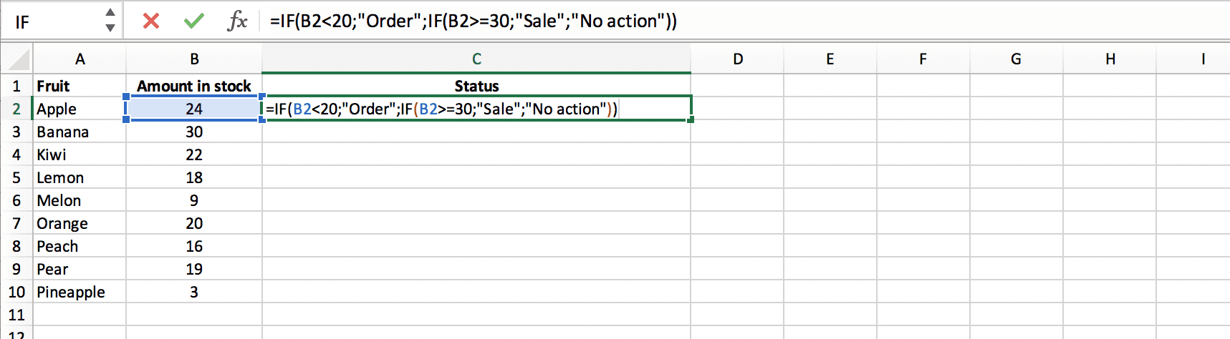The height and width of the screenshot is (339, 1230).
Task: Click the Amount in stock header cell
Action: coord(194,86)
